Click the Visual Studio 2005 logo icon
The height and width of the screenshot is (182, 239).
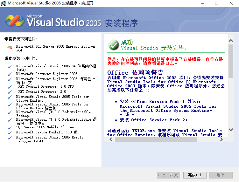pyautogui.click(x=15, y=21)
